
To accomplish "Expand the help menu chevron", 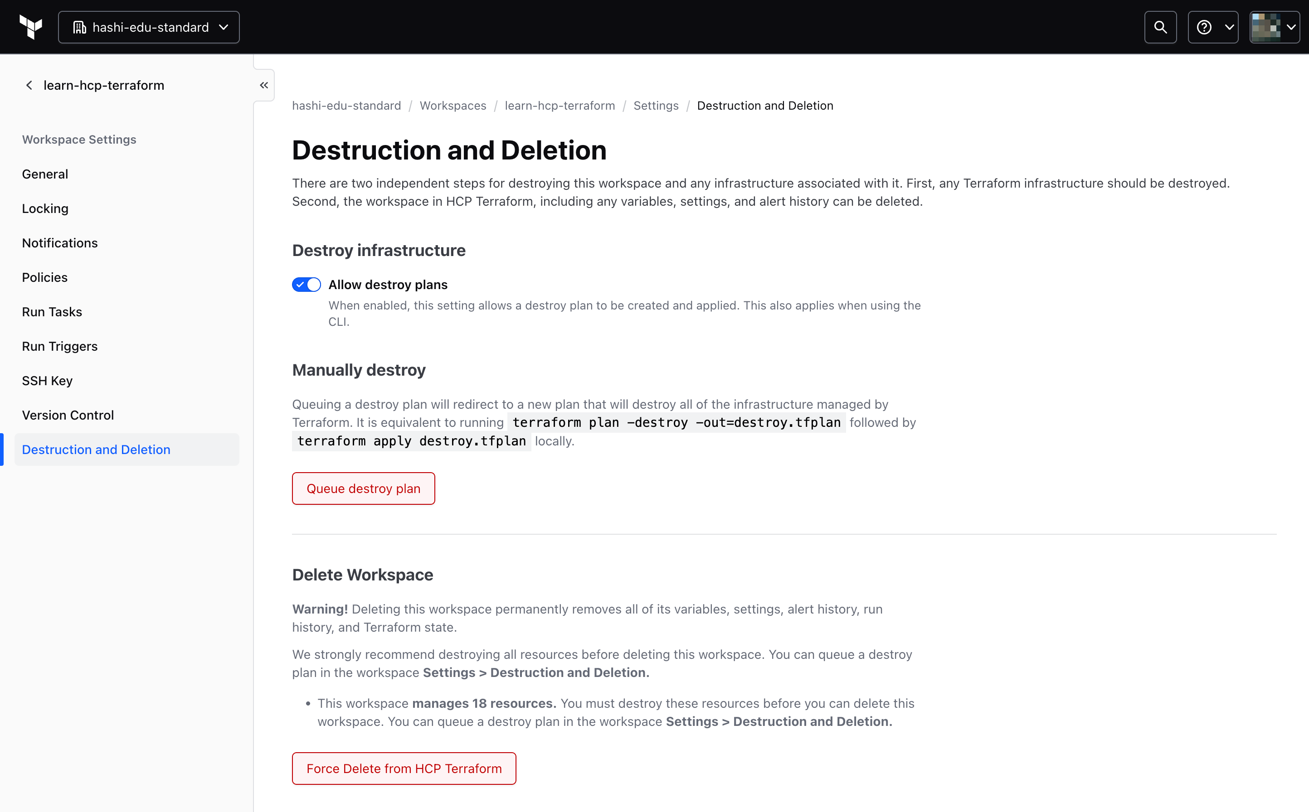I will point(1227,26).
